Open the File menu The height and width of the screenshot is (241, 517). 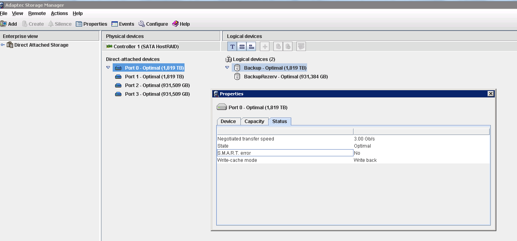tap(4, 13)
